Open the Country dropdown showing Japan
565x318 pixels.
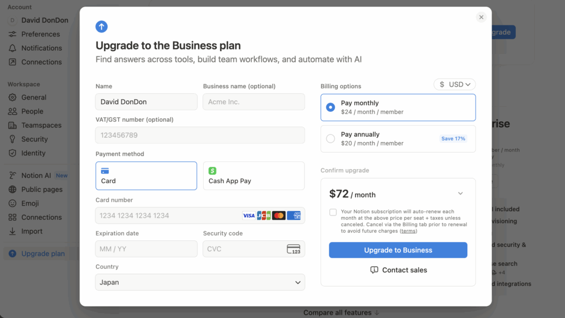(x=200, y=282)
